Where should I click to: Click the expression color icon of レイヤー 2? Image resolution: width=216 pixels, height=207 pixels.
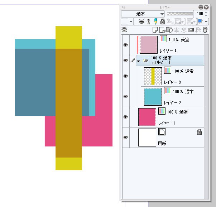(168, 91)
